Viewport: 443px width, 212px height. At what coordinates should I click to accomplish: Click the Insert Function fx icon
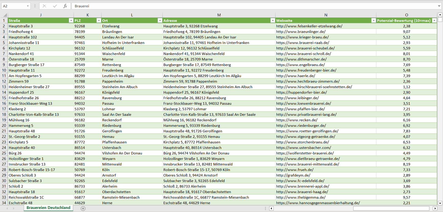coord(65,6)
